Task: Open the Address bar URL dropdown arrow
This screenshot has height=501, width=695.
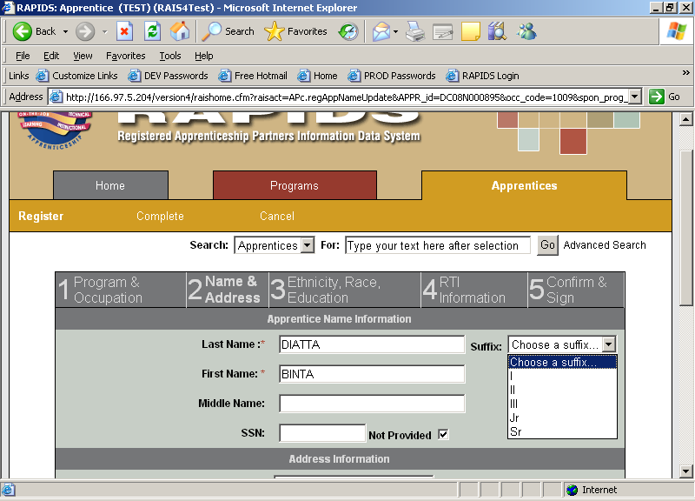Action: [634, 97]
